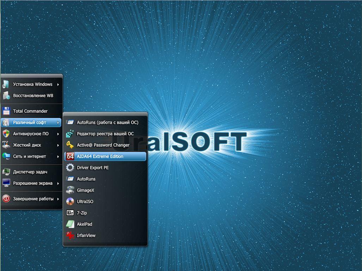
Task: Click the AkelPad notepad icon
Action: (70, 224)
